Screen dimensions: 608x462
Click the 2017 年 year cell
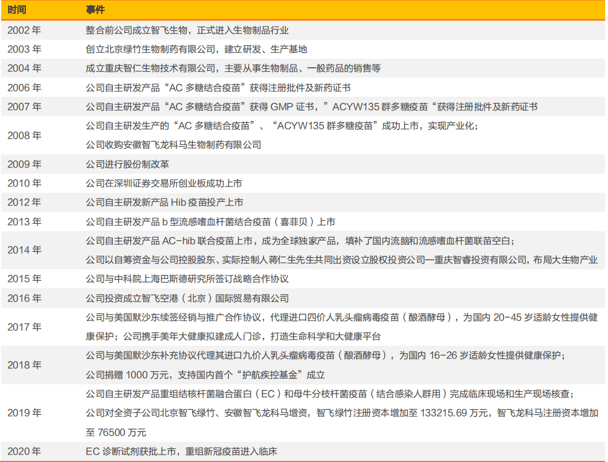(x=24, y=327)
